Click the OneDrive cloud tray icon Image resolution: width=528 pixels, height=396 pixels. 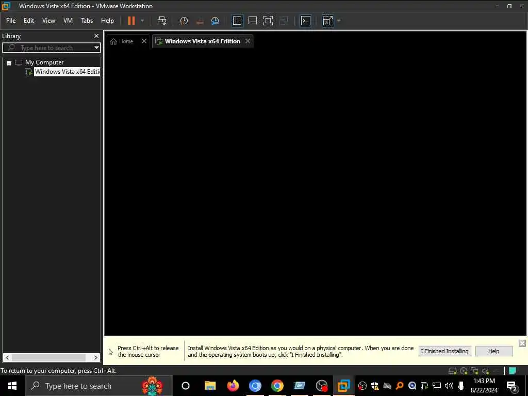387,386
